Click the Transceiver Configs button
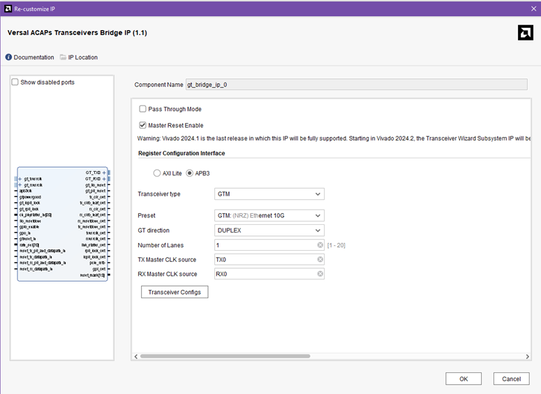Viewport: 541px width, 394px height. point(175,292)
